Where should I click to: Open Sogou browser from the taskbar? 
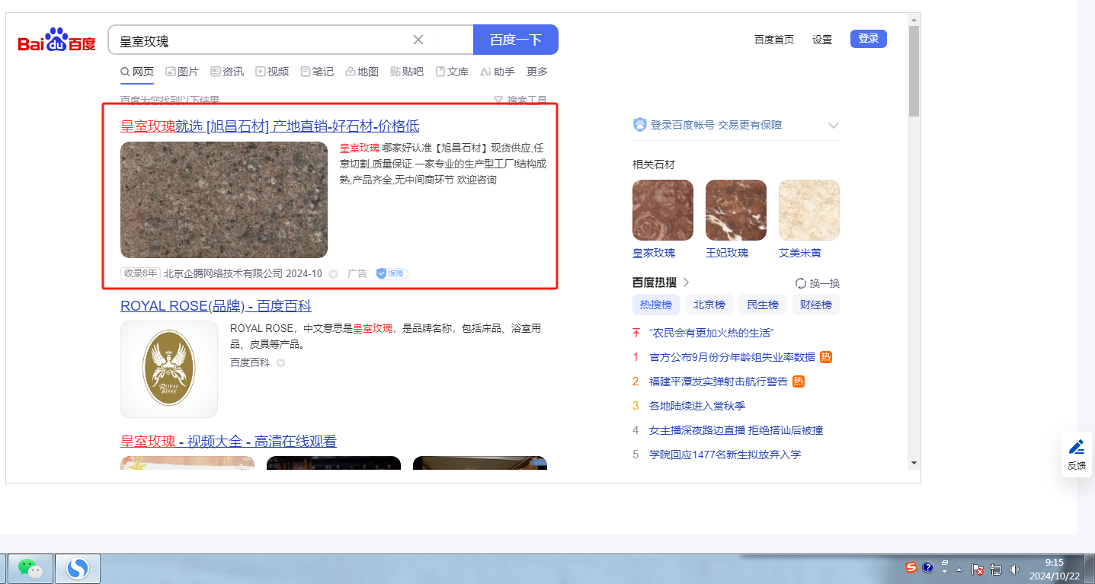click(x=78, y=568)
